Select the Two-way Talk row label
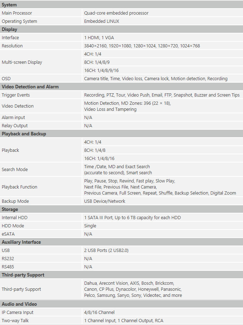The height and width of the screenshot is (325, 243). 15,320
